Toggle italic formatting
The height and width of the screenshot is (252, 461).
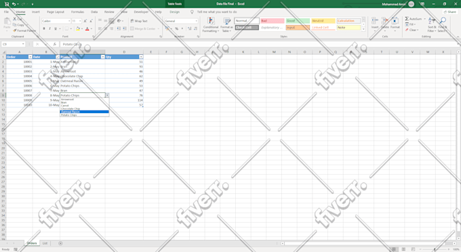click(49, 28)
